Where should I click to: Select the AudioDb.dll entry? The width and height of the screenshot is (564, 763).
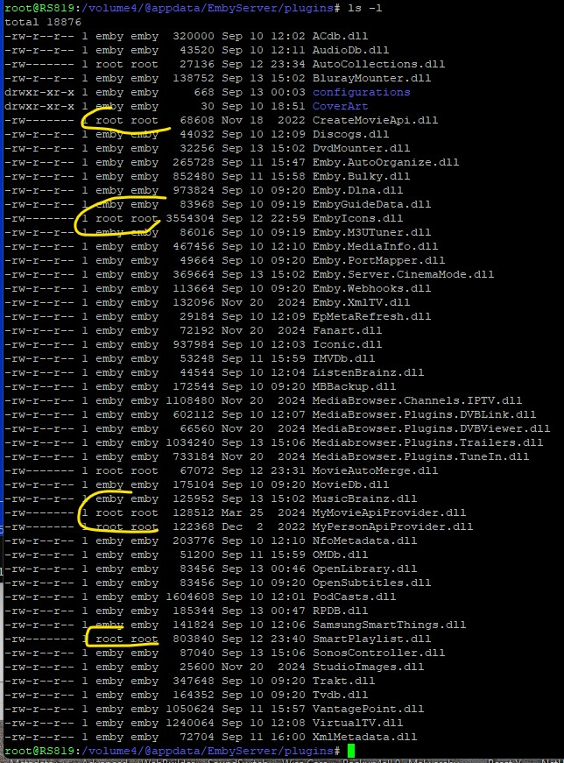click(x=350, y=50)
